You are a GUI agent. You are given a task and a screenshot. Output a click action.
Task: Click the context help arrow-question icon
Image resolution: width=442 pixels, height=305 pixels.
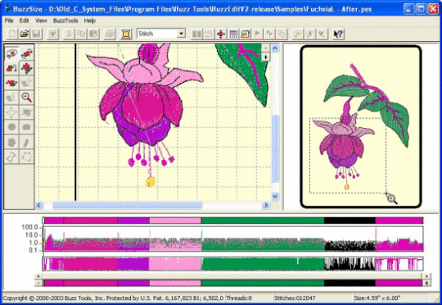coord(338,34)
